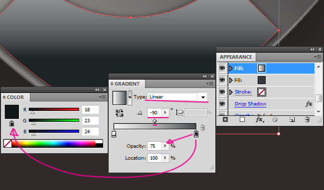The height and width of the screenshot is (190, 324).
Task: Select the left white gradient stop
Action: click(x=114, y=134)
